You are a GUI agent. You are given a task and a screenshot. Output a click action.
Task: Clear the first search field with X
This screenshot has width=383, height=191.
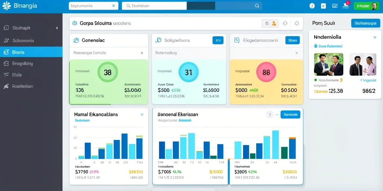coord(114,6)
